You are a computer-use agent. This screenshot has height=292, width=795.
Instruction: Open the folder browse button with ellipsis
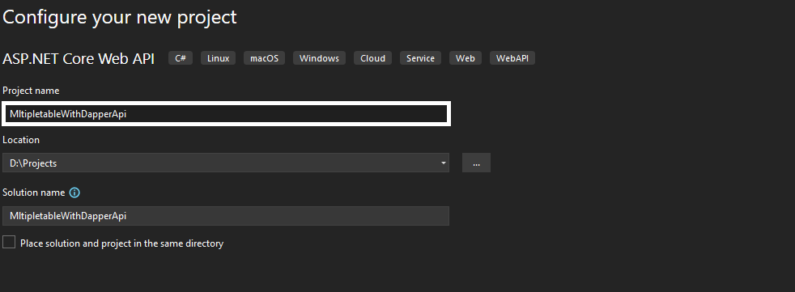tap(476, 163)
